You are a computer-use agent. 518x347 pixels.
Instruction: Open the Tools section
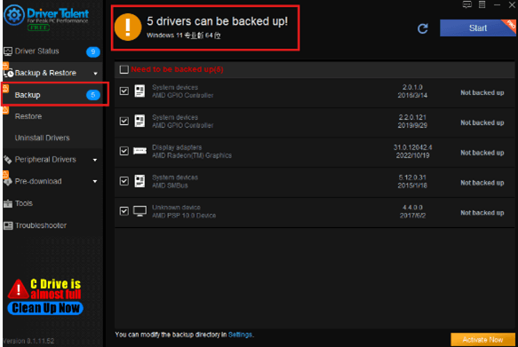52,203
